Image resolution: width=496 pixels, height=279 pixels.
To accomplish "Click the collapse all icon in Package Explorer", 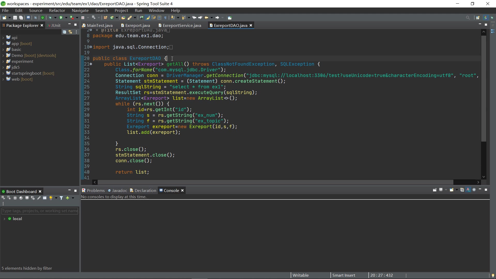I will point(64,31).
